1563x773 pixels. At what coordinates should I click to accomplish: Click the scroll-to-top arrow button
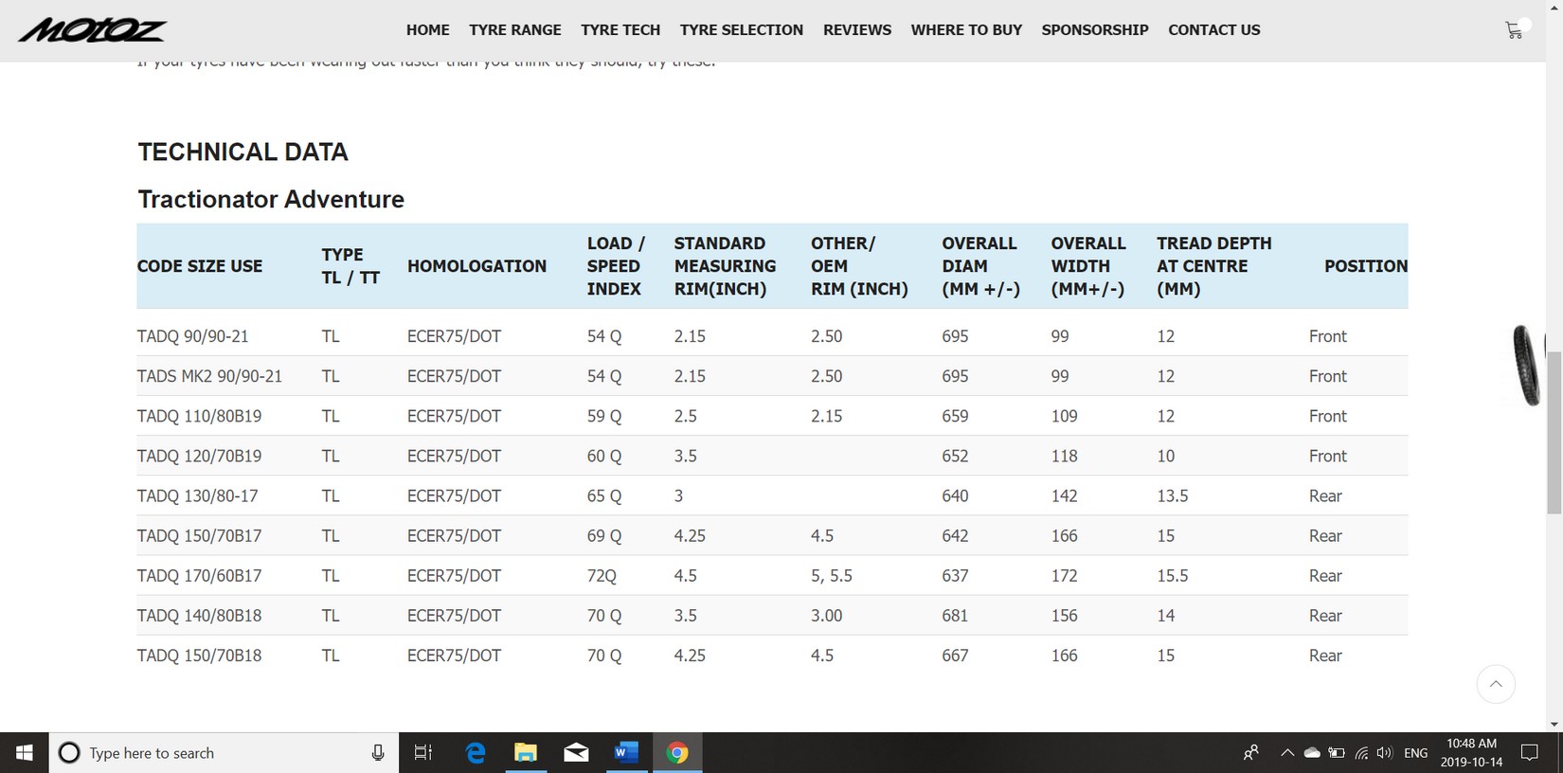point(1496,684)
